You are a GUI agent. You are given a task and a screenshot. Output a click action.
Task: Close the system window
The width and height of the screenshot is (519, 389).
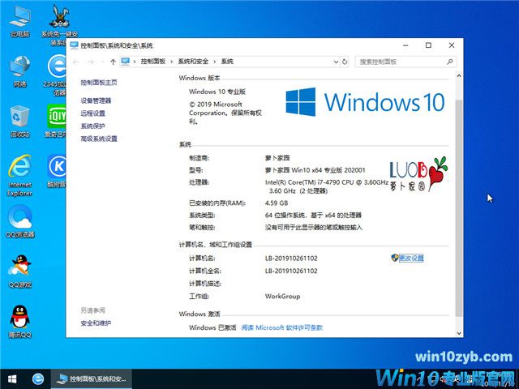click(452, 45)
